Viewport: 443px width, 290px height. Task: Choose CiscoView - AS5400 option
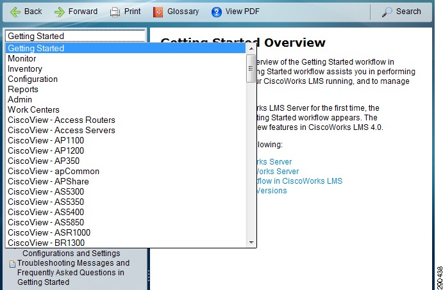tap(126, 212)
